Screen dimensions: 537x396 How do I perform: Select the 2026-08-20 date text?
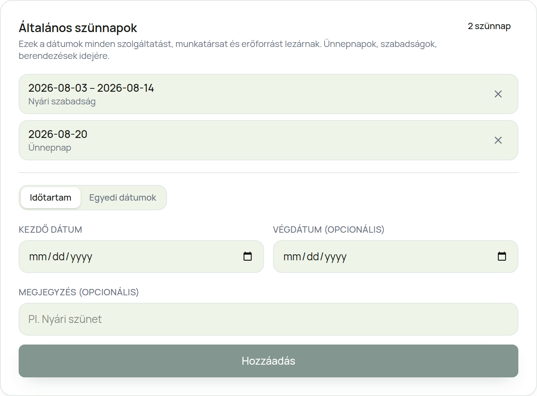tap(58, 134)
